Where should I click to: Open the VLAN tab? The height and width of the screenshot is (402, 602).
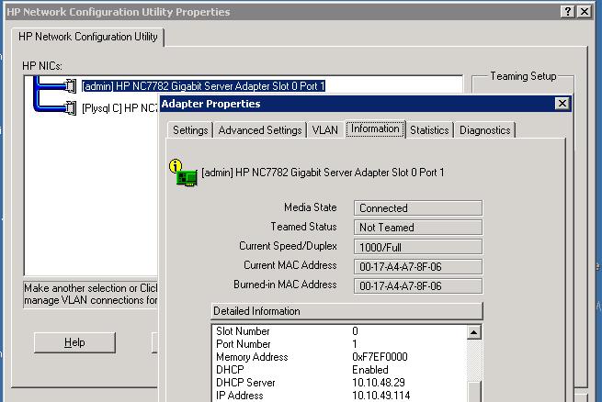click(x=324, y=130)
